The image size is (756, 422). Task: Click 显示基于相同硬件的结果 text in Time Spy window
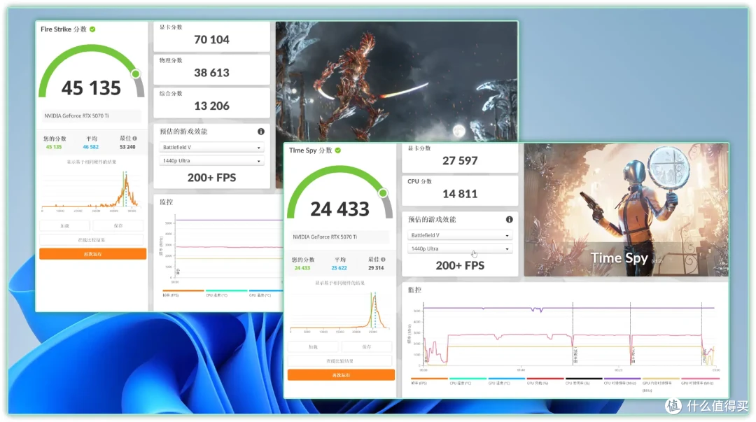[340, 283]
